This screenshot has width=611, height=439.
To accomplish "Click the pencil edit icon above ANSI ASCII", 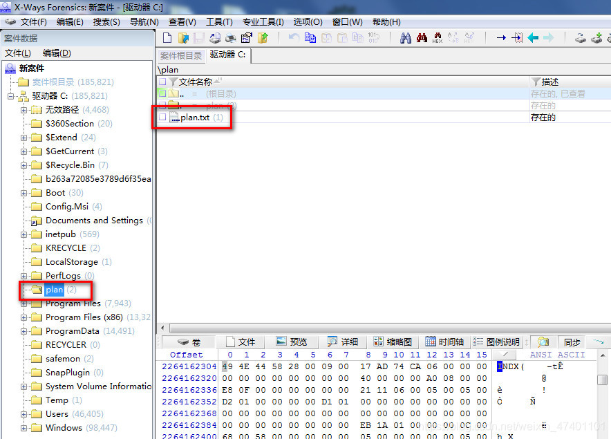I will pos(505,355).
